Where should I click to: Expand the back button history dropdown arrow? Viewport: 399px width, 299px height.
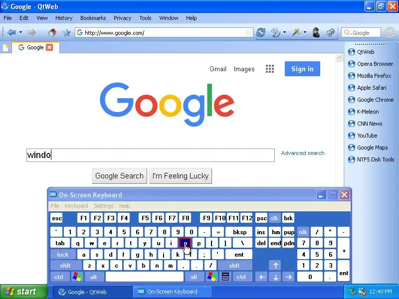coord(20,32)
